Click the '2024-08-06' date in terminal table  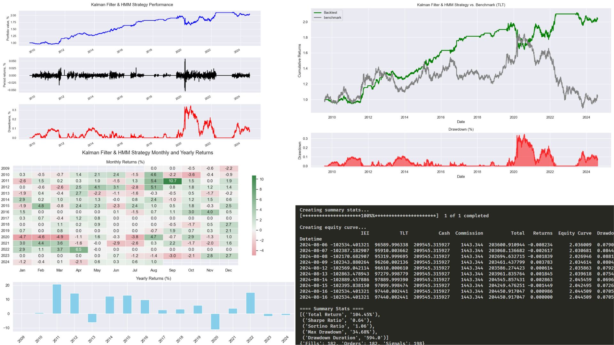click(313, 245)
